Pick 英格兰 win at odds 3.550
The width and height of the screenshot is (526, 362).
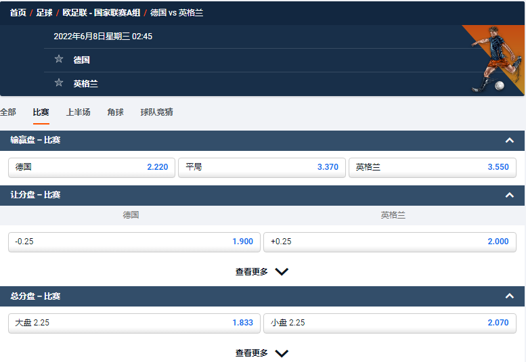[x=432, y=167]
